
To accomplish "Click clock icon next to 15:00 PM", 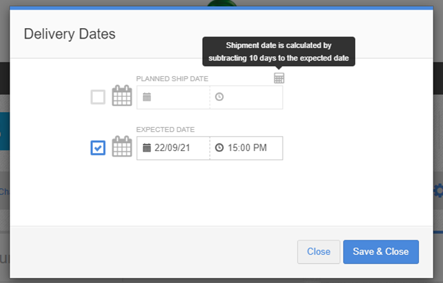I will [x=219, y=148].
